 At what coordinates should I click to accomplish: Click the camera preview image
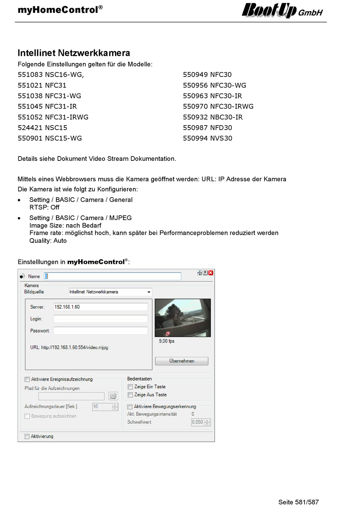pos(183,318)
